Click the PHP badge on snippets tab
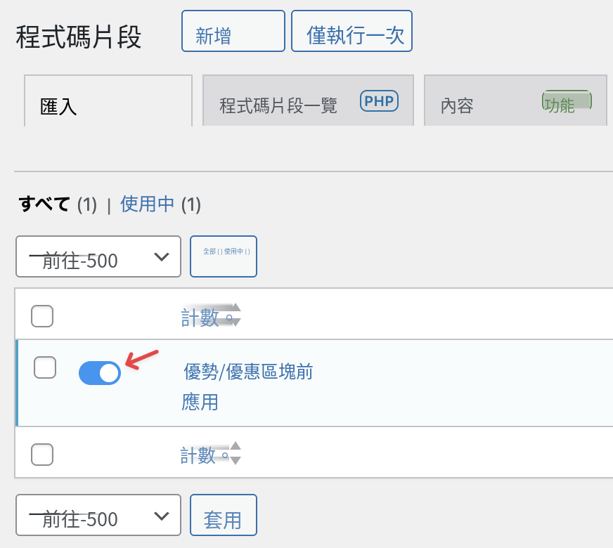 click(x=379, y=101)
